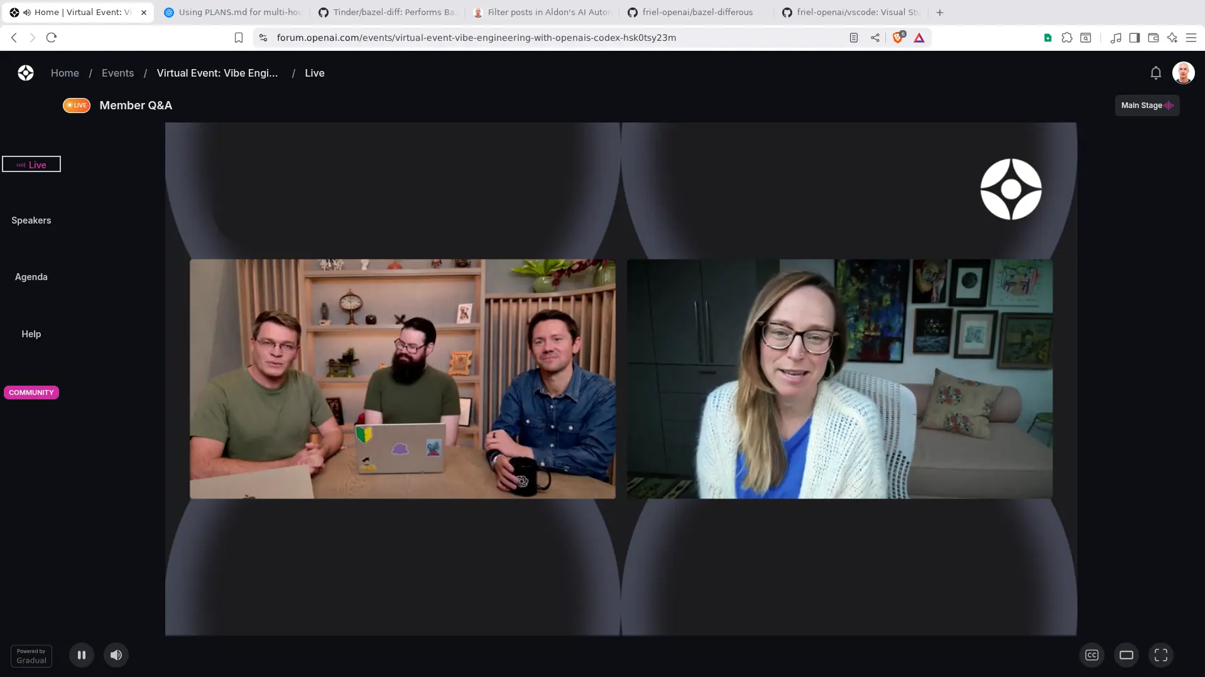Click the Live indicator in the sidebar
The height and width of the screenshot is (677, 1205).
point(31,164)
